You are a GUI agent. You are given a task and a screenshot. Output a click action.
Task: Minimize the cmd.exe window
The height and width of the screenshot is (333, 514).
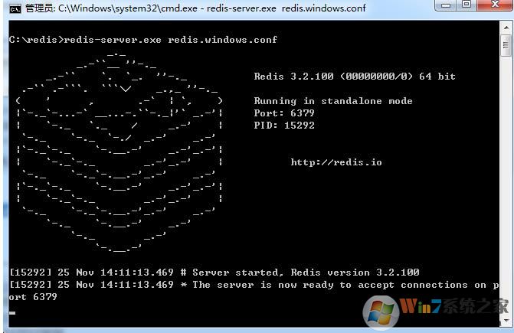tap(446, 5)
